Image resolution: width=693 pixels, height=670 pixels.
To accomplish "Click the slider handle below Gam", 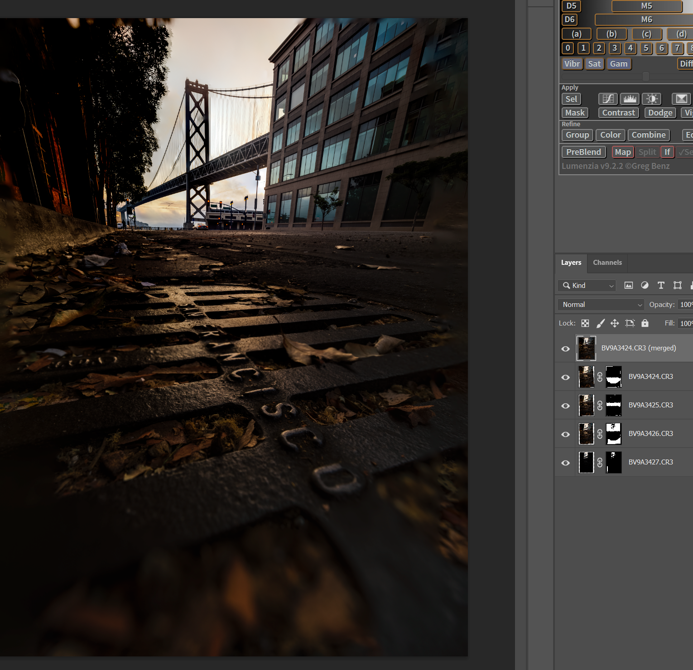I will [x=646, y=77].
